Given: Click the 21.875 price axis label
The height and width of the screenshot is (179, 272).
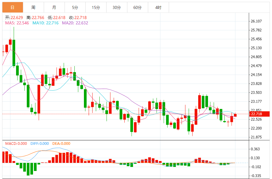Looking at the screenshot, I should tap(256, 137).
